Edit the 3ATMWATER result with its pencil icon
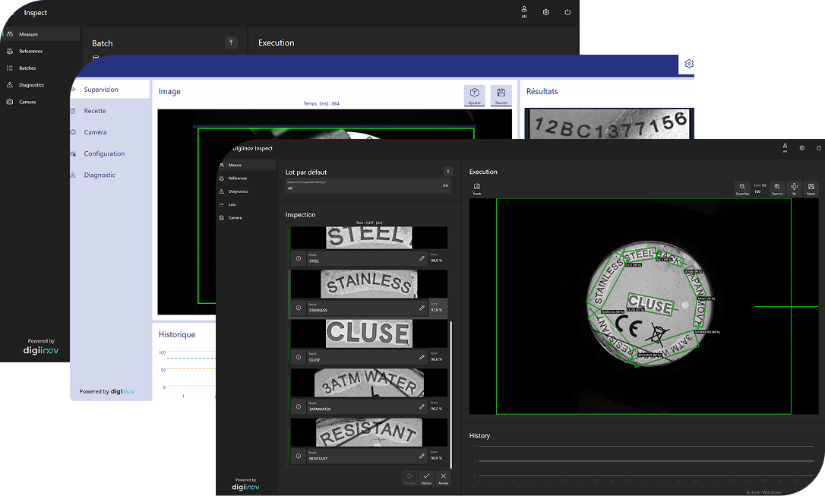The width and height of the screenshot is (825, 496). (422, 406)
